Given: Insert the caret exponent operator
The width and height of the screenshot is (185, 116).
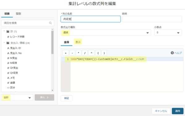Looking at the screenshot, I should click(91, 53).
